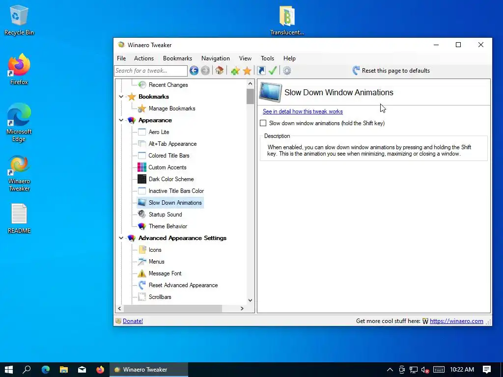
Task: Open File Explorer from the taskbar
Action: tap(64, 370)
